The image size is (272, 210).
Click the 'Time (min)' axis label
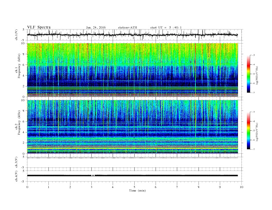pos(137,190)
